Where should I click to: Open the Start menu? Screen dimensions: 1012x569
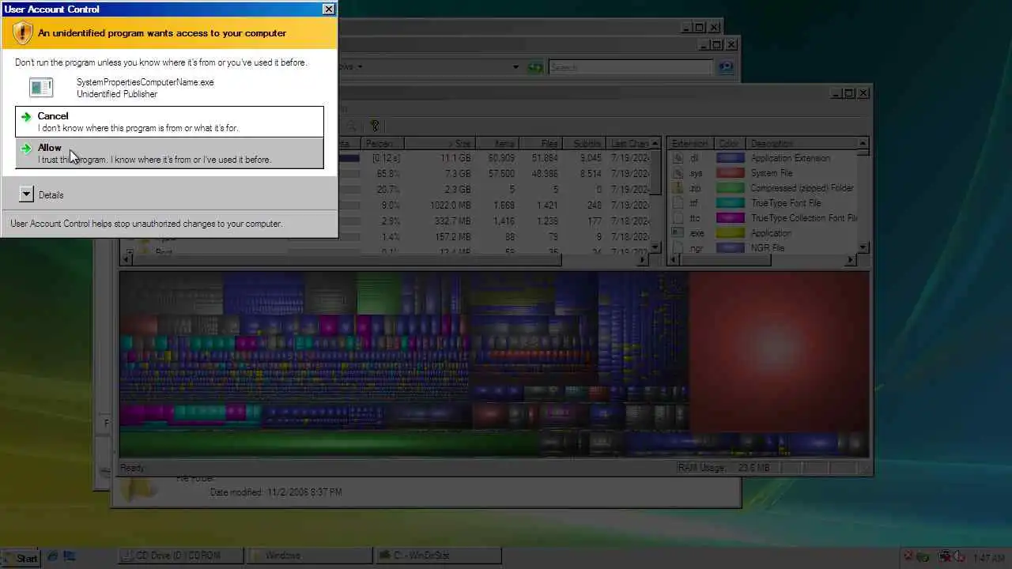pos(21,557)
